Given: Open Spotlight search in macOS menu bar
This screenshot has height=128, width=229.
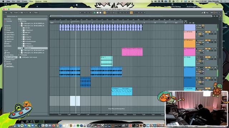Looking at the screenshot, I should tap(221, 1).
